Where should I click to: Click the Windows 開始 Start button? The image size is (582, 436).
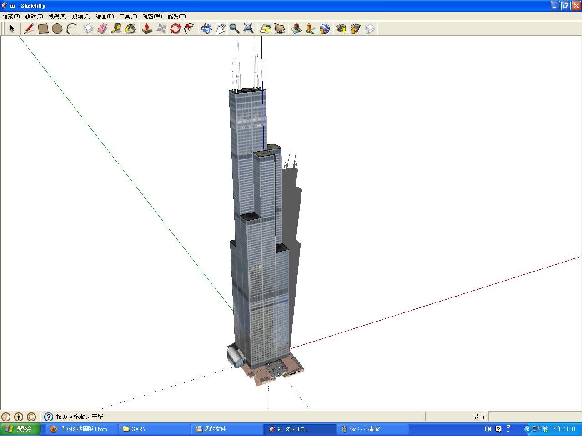(x=20, y=429)
